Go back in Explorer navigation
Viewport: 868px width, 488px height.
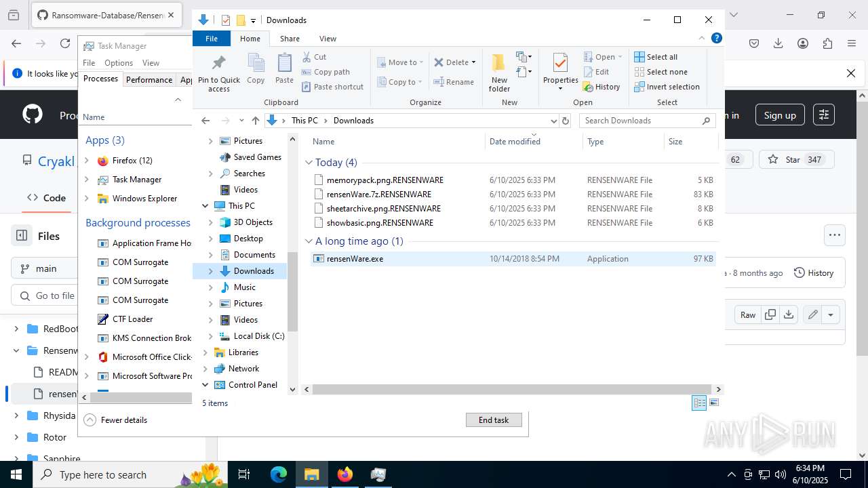(205, 121)
